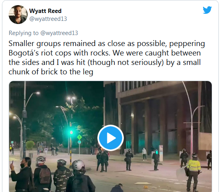Click the "Replying to" label text
The width and height of the screenshot is (222, 192).
[x=24, y=33]
